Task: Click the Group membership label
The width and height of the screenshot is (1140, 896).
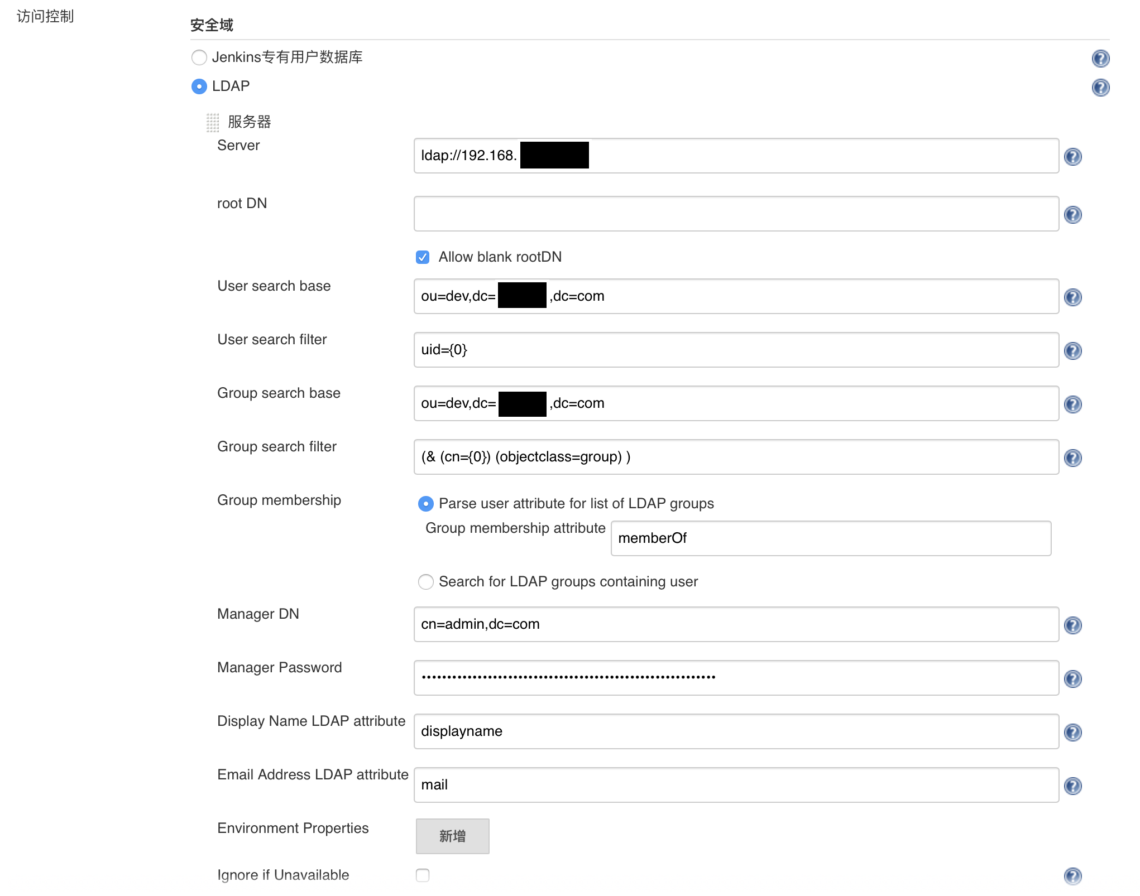Action: point(279,500)
